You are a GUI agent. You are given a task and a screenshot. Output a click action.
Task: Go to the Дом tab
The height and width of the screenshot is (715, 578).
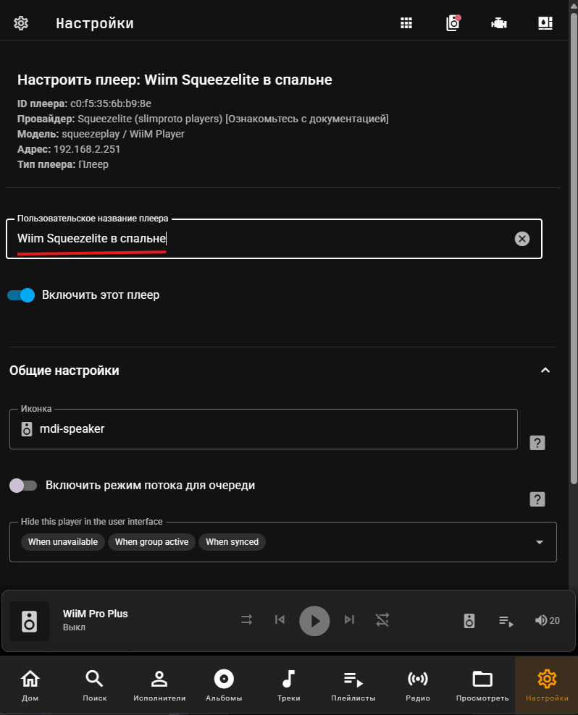click(30, 685)
